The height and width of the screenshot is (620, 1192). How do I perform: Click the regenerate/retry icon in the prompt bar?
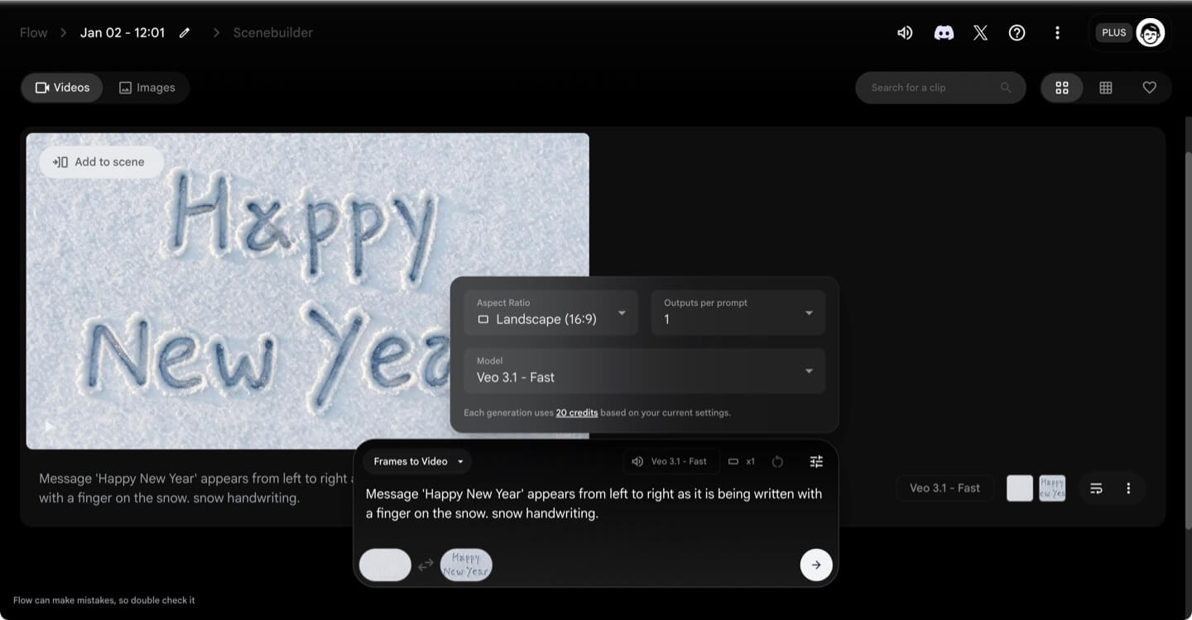click(777, 461)
